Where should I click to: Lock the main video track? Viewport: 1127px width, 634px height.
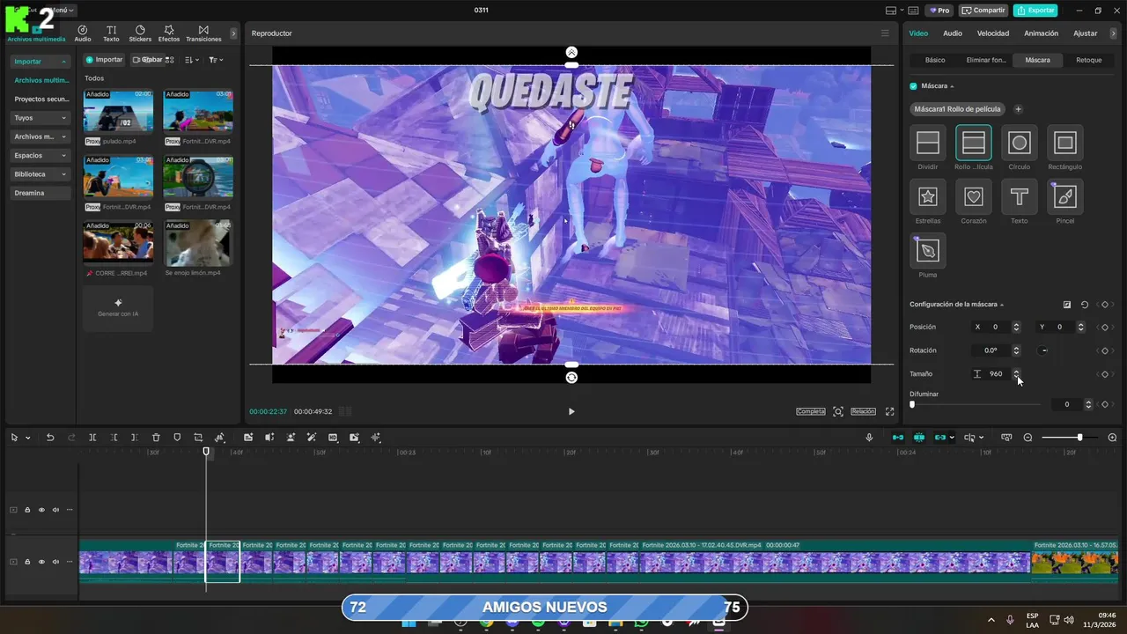point(27,561)
